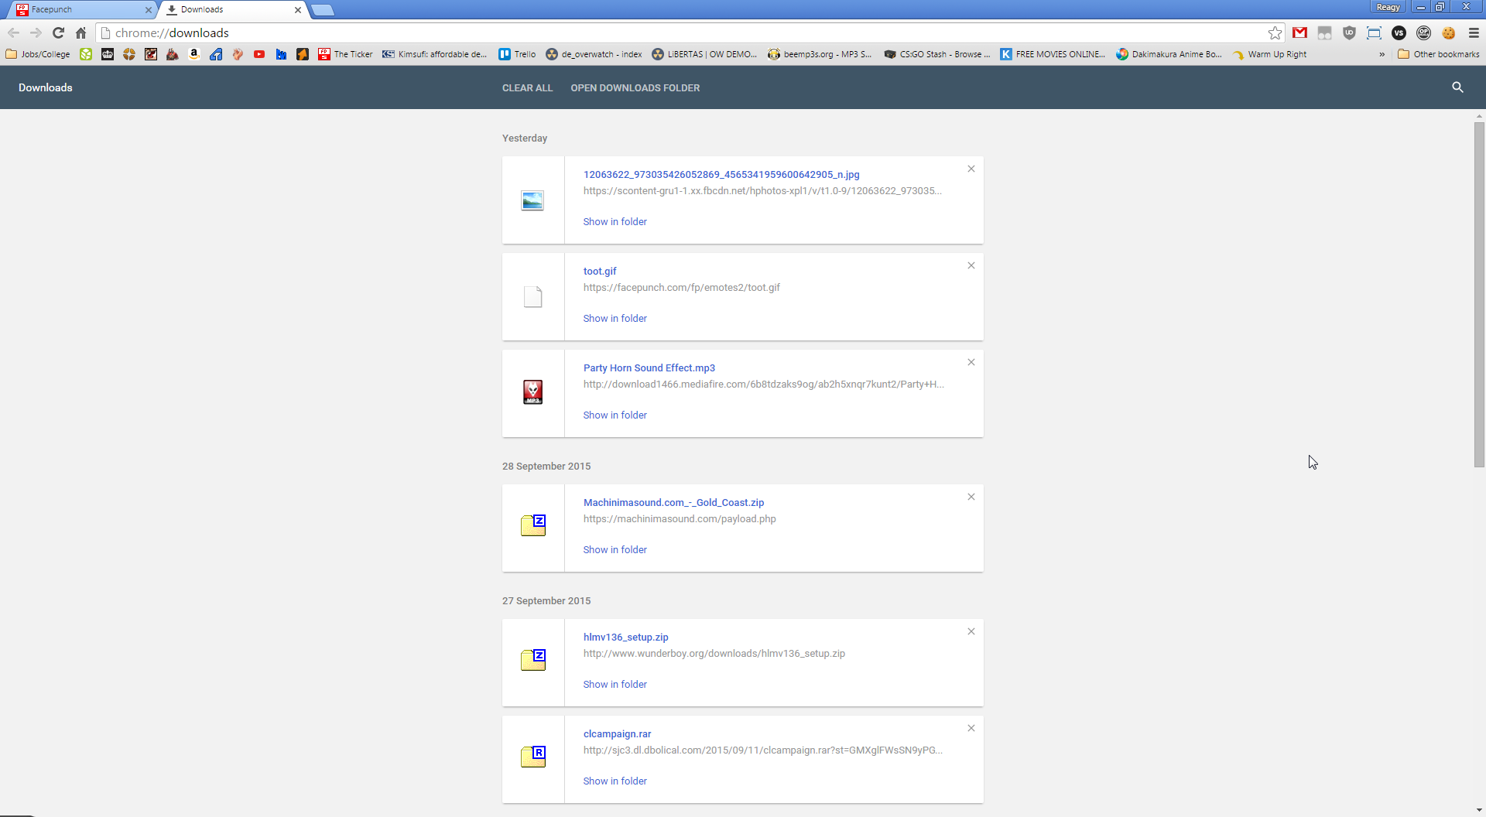Viewport: 1486px width, 817px height.
Task: Remove the hlmv136_setup.zip entry
Action: tap(971, 631)
